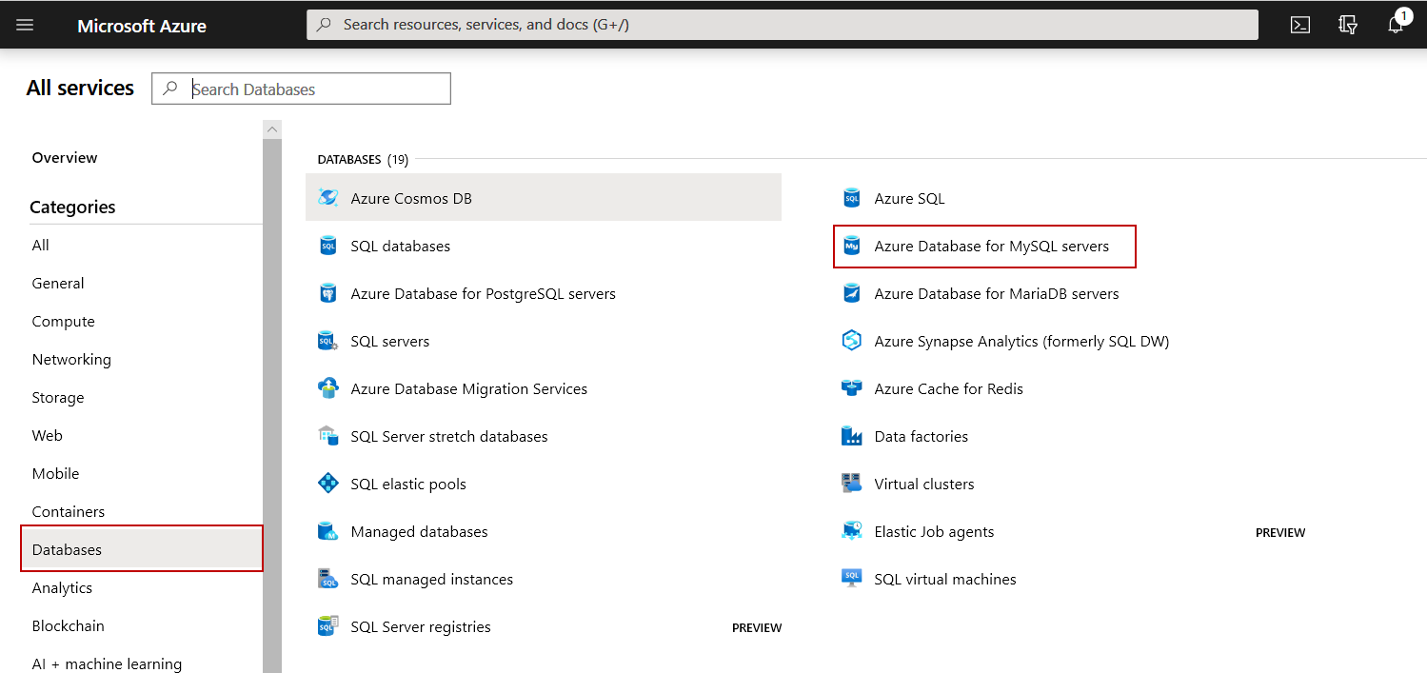Click the Azure Database for PostgreSQL servers icon
The height and width of the screenshot is (673, 1427).
coord(328,293)
